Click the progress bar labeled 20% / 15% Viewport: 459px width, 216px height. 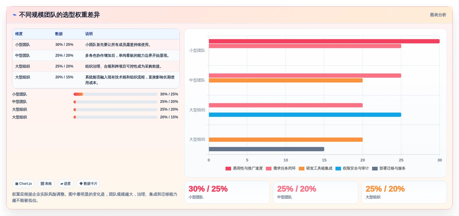point(115,117)
